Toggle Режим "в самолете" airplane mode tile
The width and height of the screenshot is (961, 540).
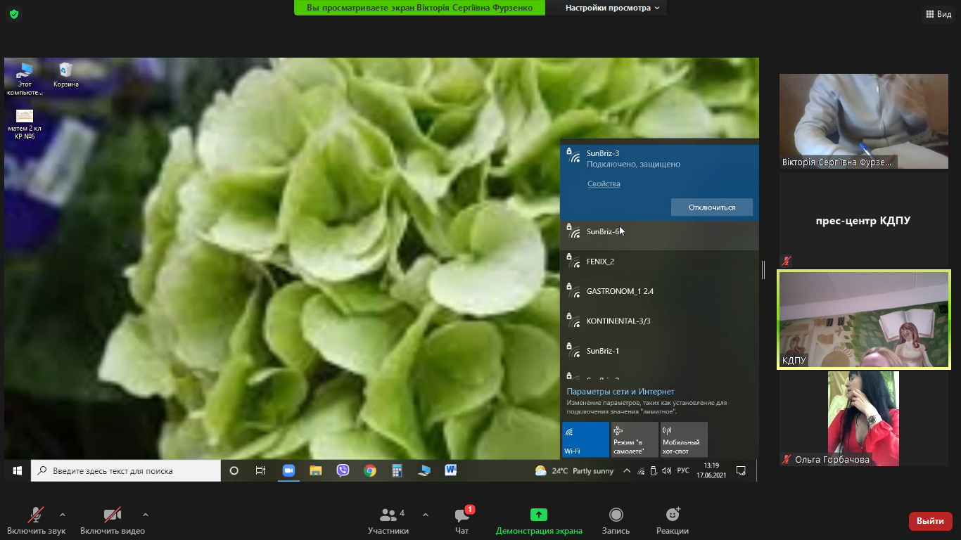tap(635, 439)
